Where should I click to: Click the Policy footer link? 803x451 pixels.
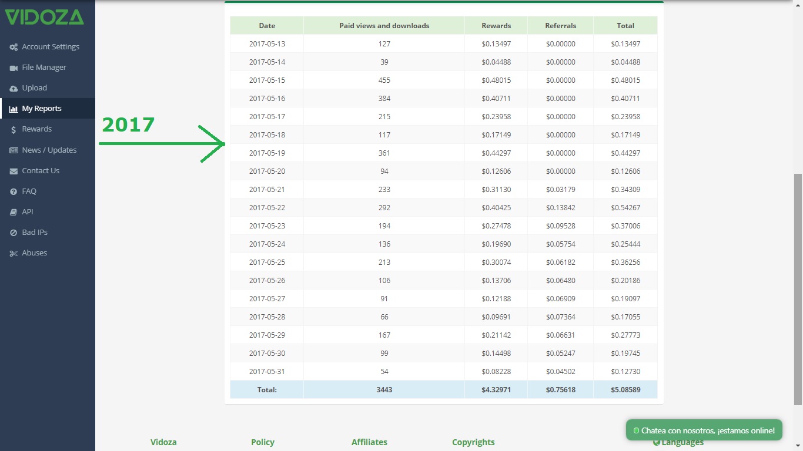pos(263,442)
